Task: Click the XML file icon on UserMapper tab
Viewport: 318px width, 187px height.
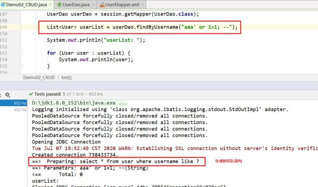Action: pyautogui.click(x=102, y=5)
